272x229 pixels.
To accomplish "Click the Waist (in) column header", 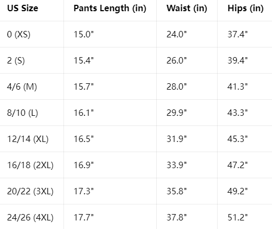I will pyautogui.click(x=187, y=9).
